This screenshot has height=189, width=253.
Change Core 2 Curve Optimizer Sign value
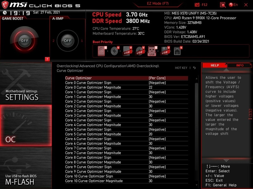[x=157, y=101]
